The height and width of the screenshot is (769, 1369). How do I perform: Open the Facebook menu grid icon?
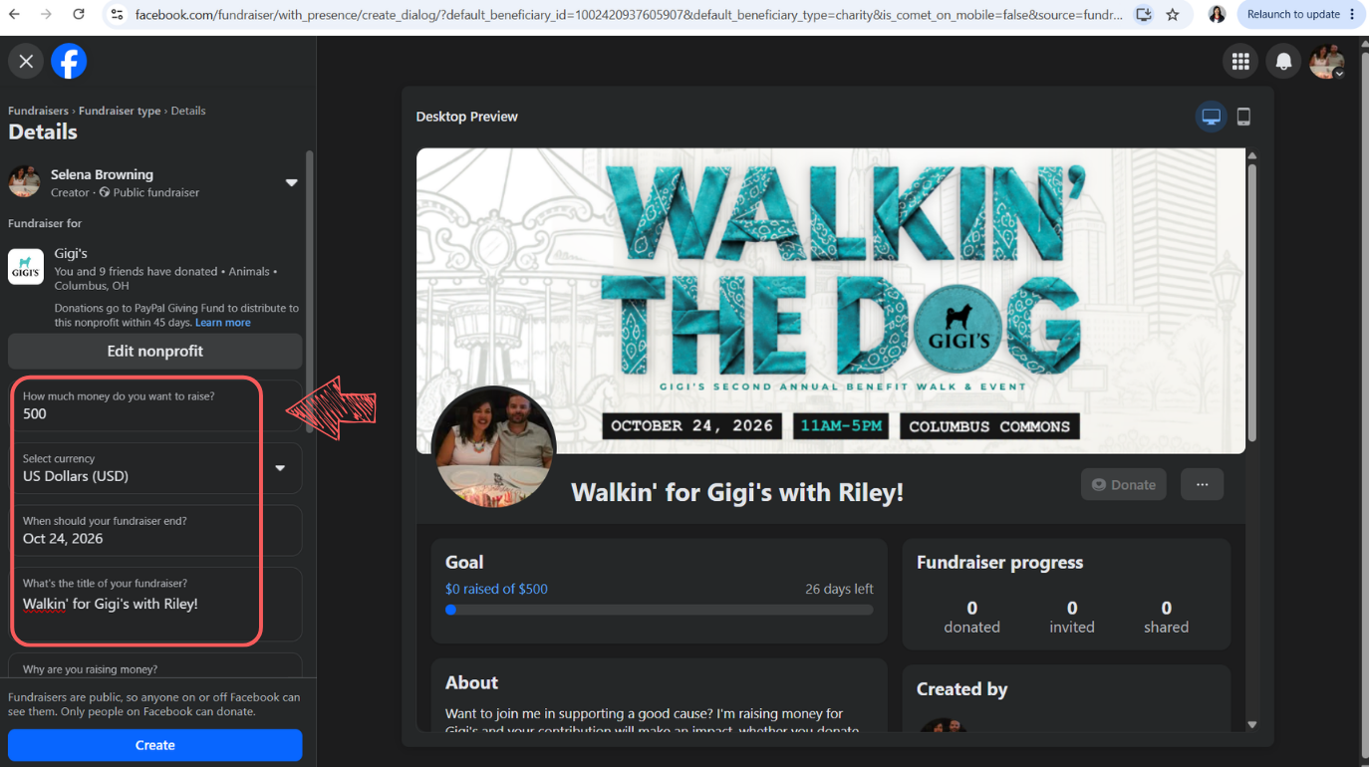[x=1240, y=62]
